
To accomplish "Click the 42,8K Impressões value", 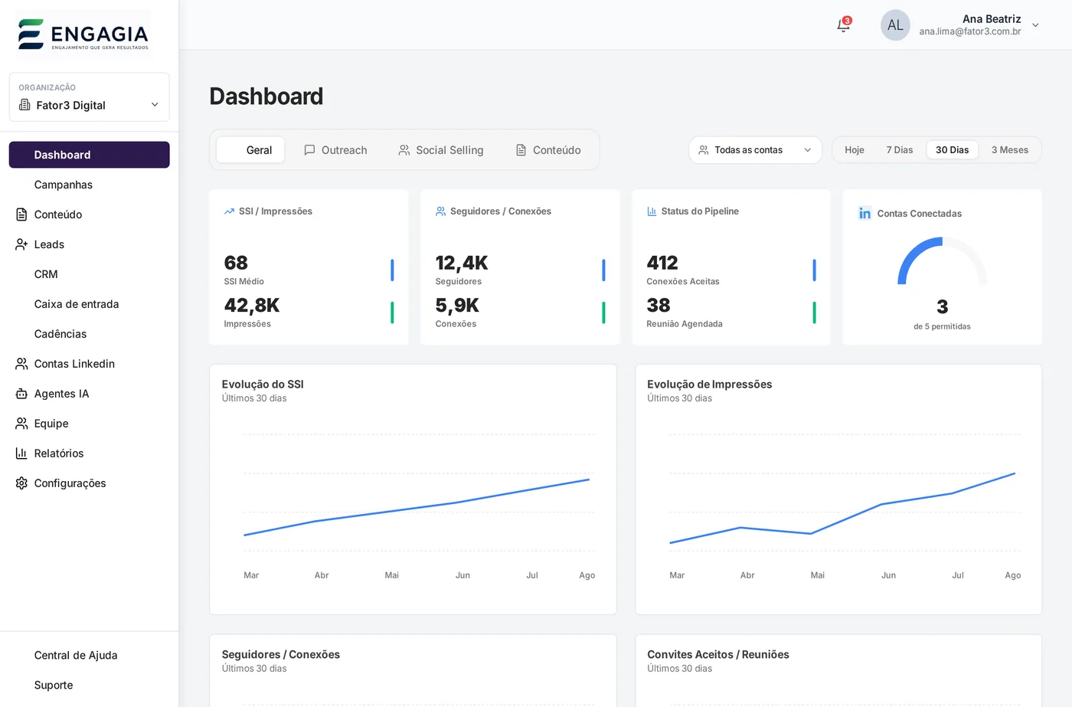I will [x=252, y=305].
